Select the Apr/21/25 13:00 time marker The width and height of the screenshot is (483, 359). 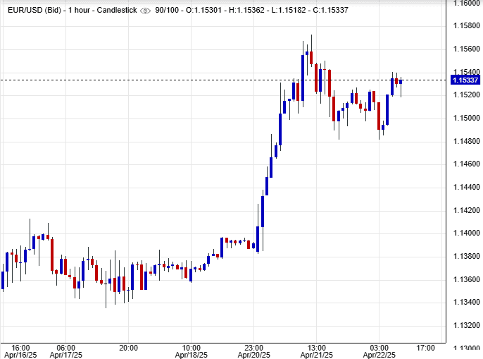tap(316, 352)
